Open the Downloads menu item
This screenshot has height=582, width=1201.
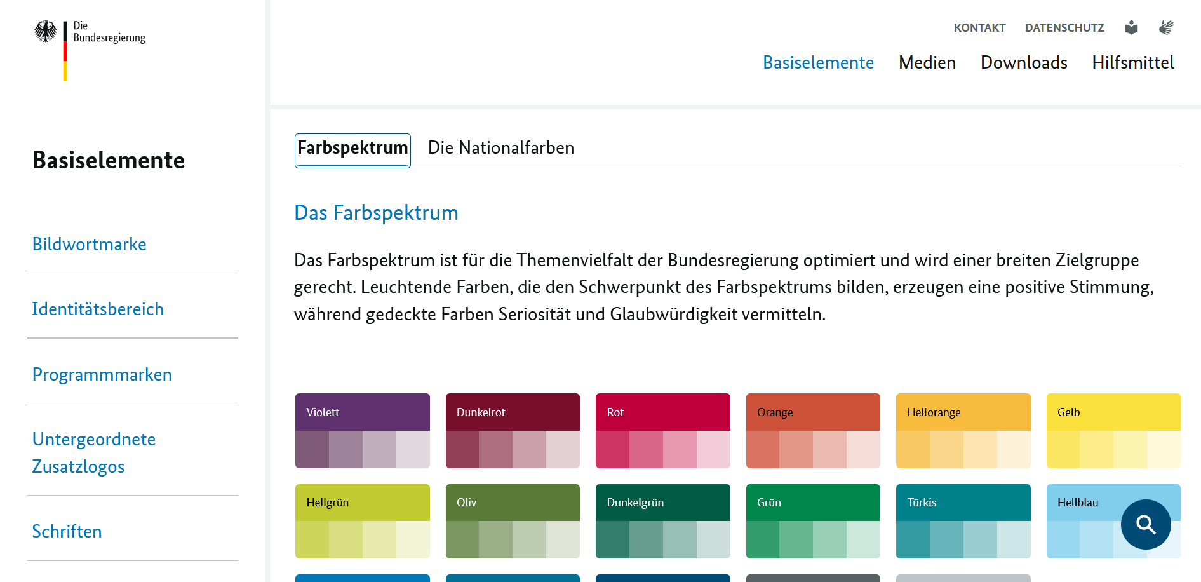pos(1024,62)
